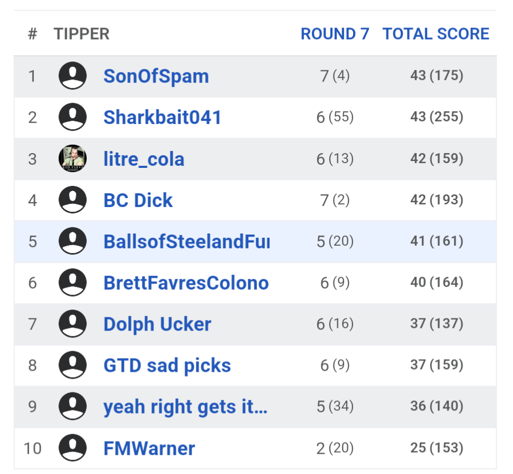The height and width of the screenshot is (474, 513).
Task: Click BallsofSteelandFur's avatar icon
Action: pos(73,241)
